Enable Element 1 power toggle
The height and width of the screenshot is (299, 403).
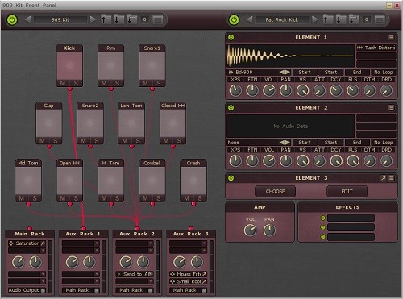click(231, 37)
